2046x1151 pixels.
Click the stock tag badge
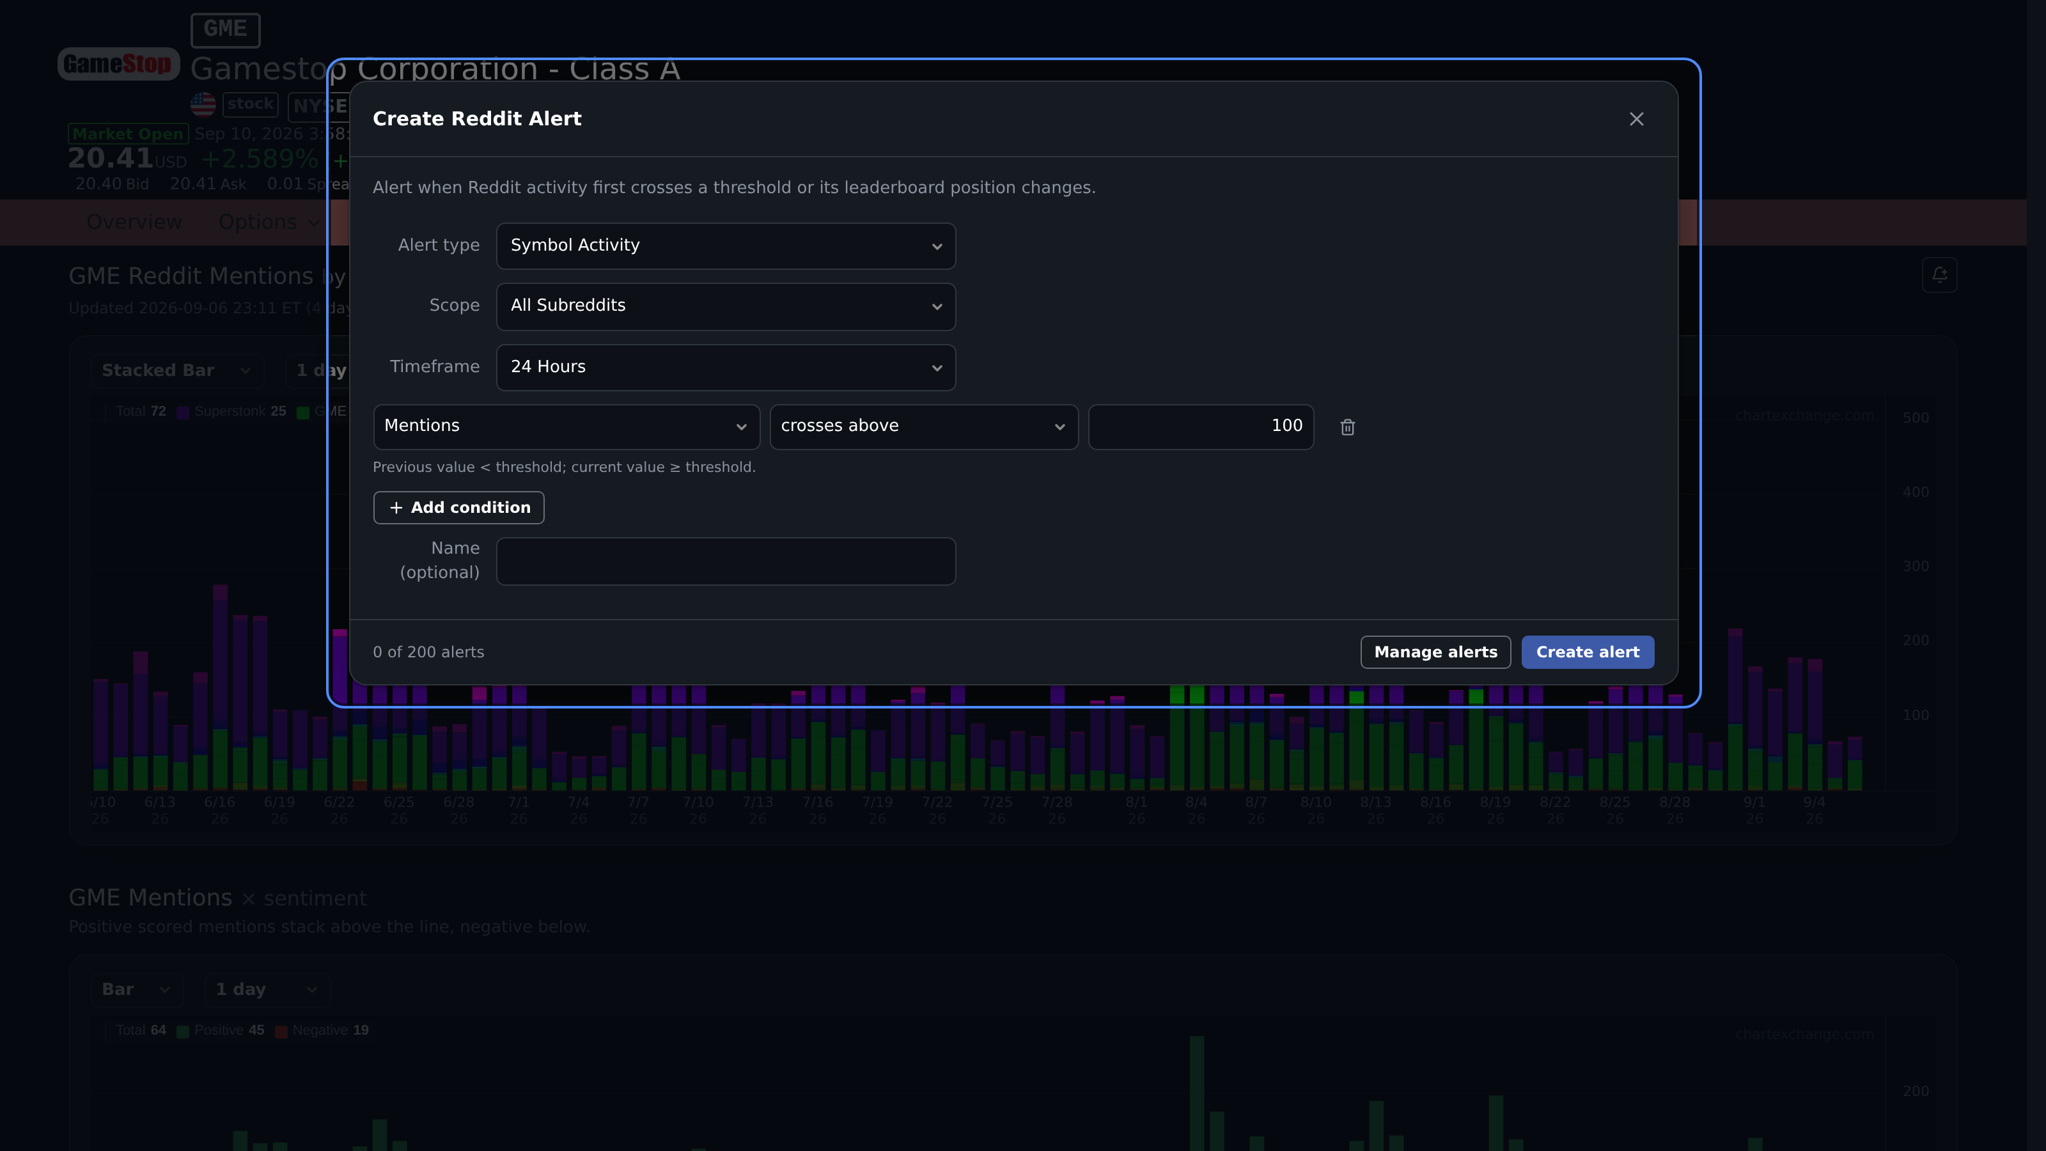click(250, 104)
